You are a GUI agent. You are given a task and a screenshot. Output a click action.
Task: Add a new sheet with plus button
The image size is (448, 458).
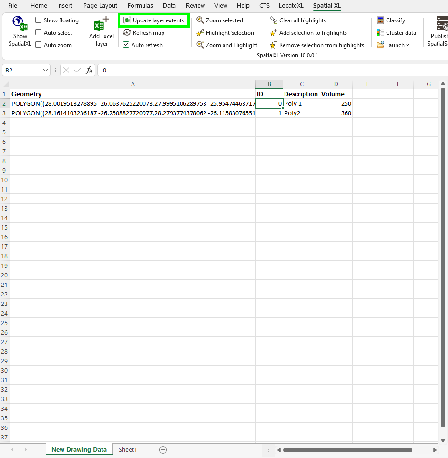163,449
